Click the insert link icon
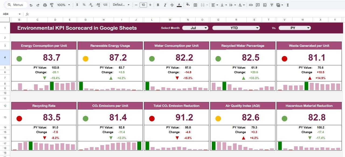The width and height of the screenshot is (345, 157). click(x=250, y=5)
